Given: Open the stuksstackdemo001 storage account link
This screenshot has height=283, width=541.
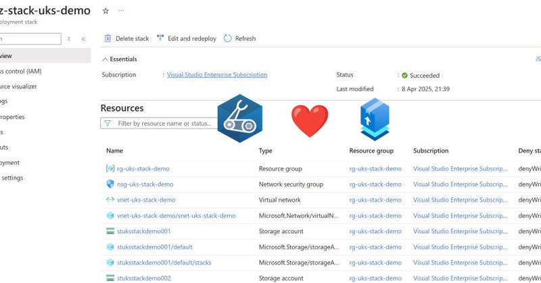Looking at the screenshot, I should click(x=144, y=231).
